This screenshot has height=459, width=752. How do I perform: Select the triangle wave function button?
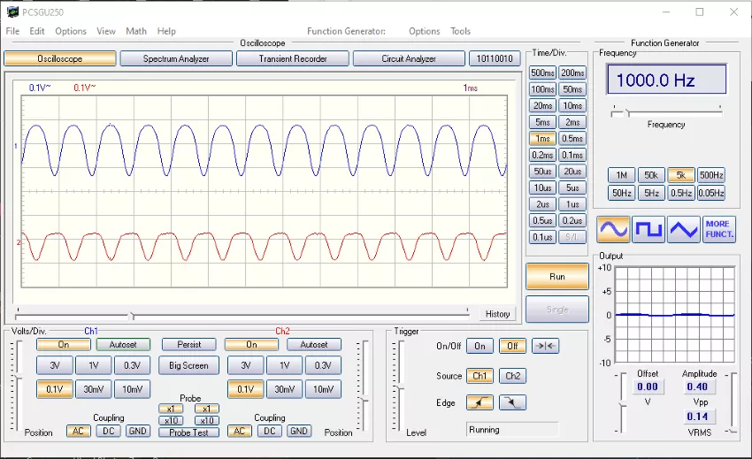[684, 229]
